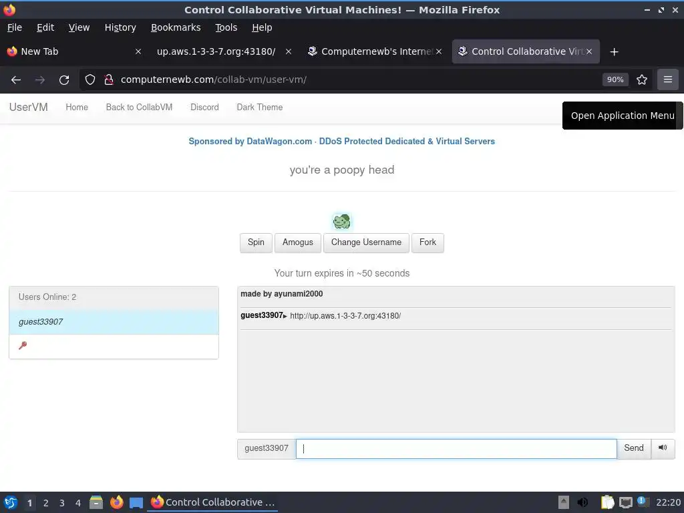Open clipboard manager tray icon
Screen dimensions: 684x513
[607, 502]
